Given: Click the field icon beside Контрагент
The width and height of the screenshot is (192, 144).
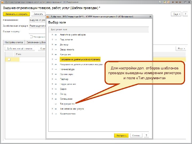Looking at the screenshot, I should click(56, 54).
